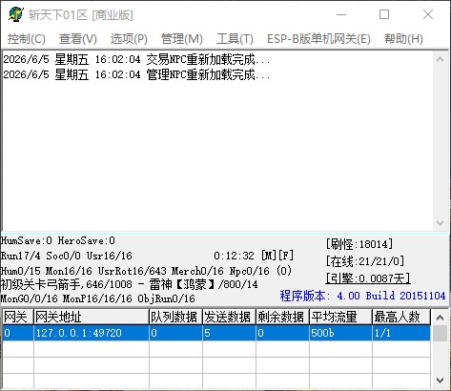Click the [F] indicator

pos(286,256)
